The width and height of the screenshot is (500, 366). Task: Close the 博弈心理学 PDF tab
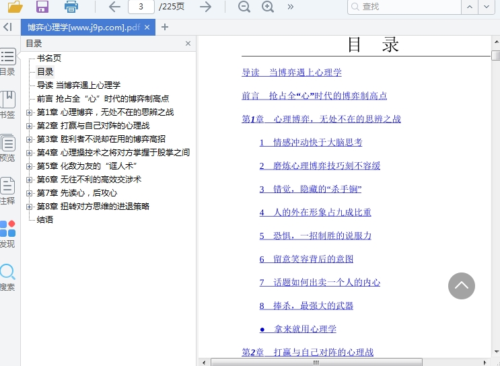147,28
